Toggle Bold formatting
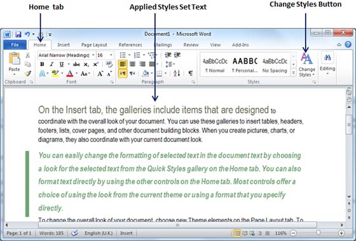The image size is (356, 241). click(x=42, y=64)
